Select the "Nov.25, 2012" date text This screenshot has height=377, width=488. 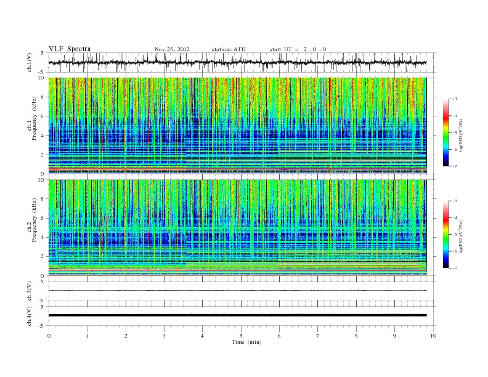172,49
